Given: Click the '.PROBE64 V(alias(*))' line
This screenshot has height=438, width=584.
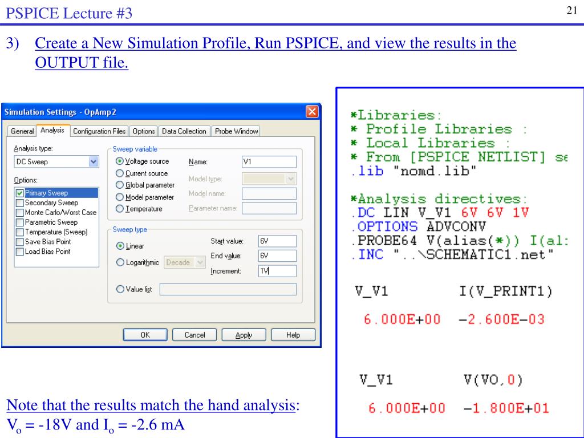Looking at the screenshot, I should (x=460, y=241).
